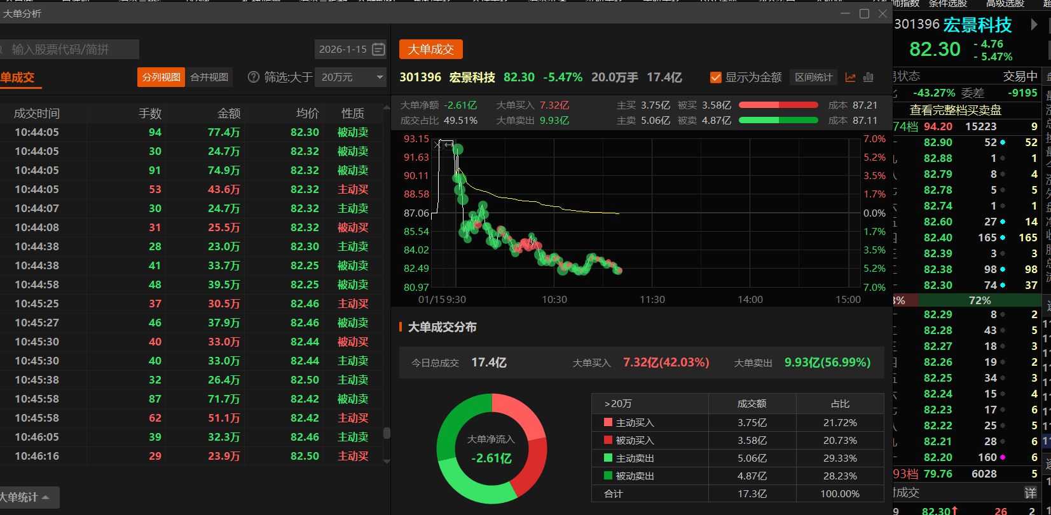Click the magenta dot on 82.20 bid row
The image size is (1051, 515).
click(x=1003, y=457)
